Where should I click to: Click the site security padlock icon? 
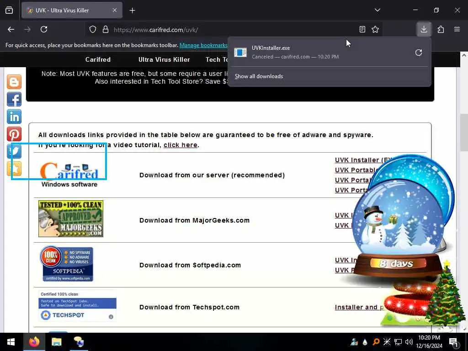coord(106,30)
